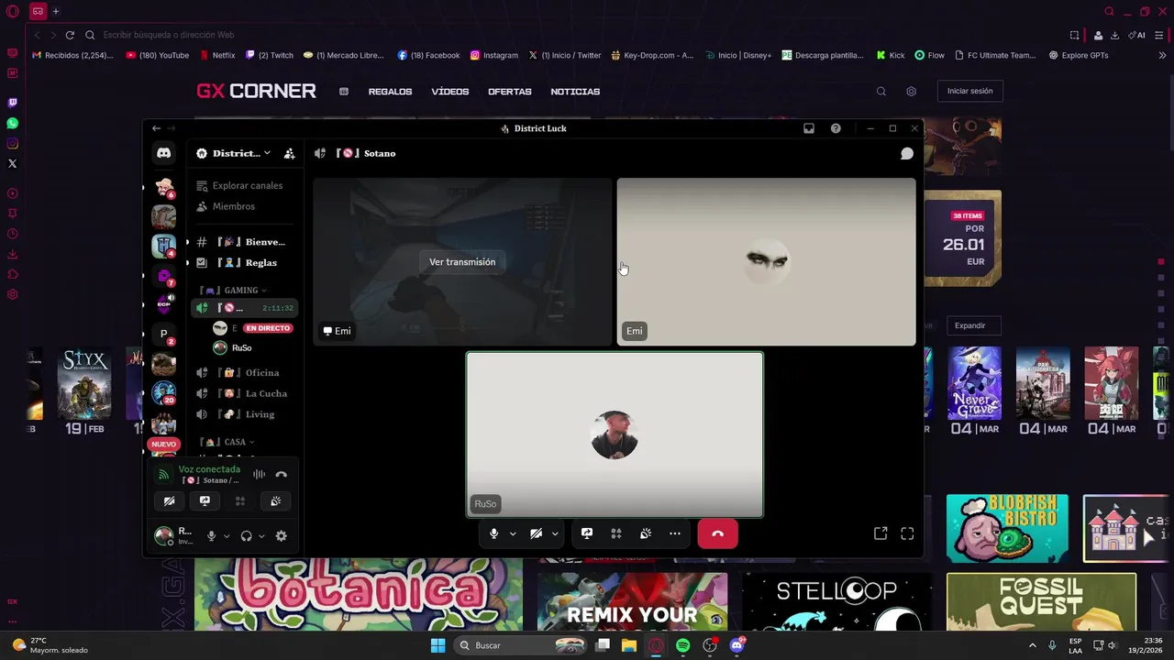Screen dimensions: 1174x660
Task: Open soundboard button in voice panel
Action: 275,501
